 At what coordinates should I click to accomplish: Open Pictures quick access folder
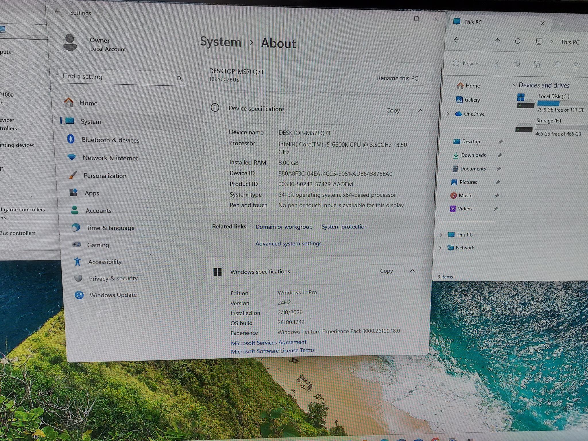pos(464,182)
